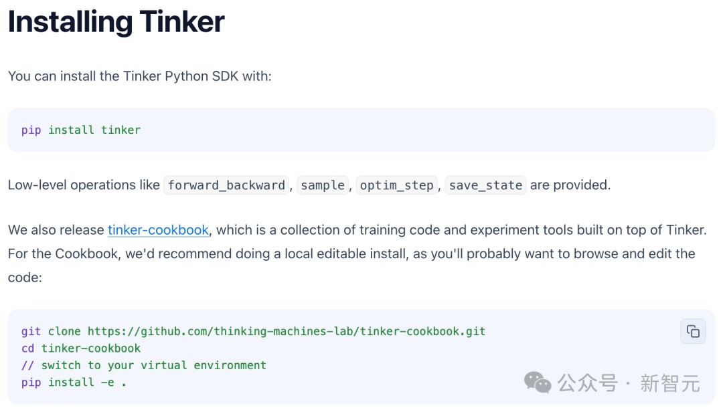Click the 'switch to your virtual environment' comment

(x=153, y=365)
